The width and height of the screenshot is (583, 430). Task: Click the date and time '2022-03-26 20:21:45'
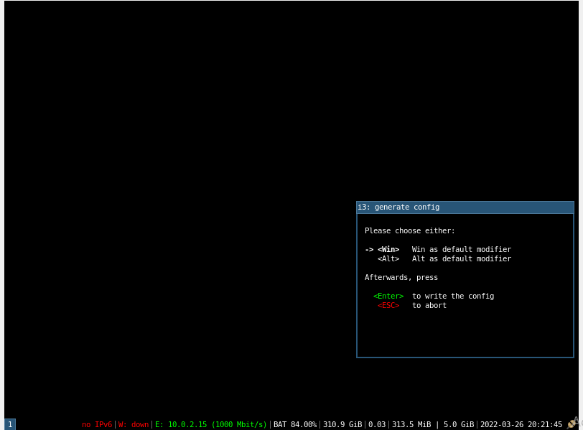click(x=521, y=424)
